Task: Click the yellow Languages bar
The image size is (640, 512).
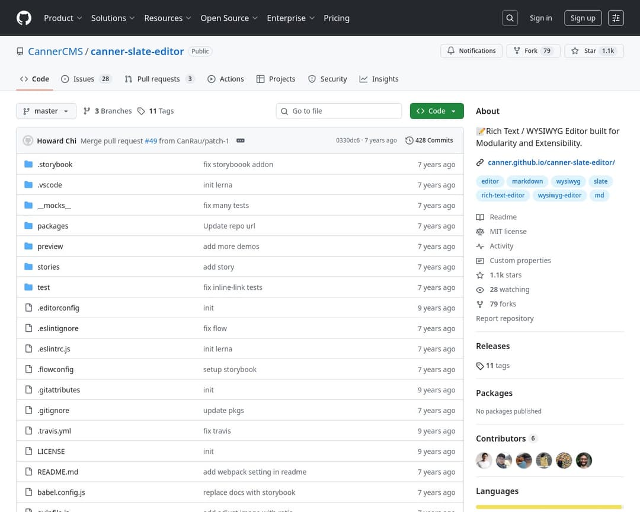Action: [x=549, y=507]
